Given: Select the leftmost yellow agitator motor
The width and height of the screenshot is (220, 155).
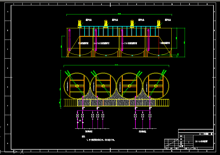Looking at the screenshot, I should pyautogui.click(x=79, y=24).
